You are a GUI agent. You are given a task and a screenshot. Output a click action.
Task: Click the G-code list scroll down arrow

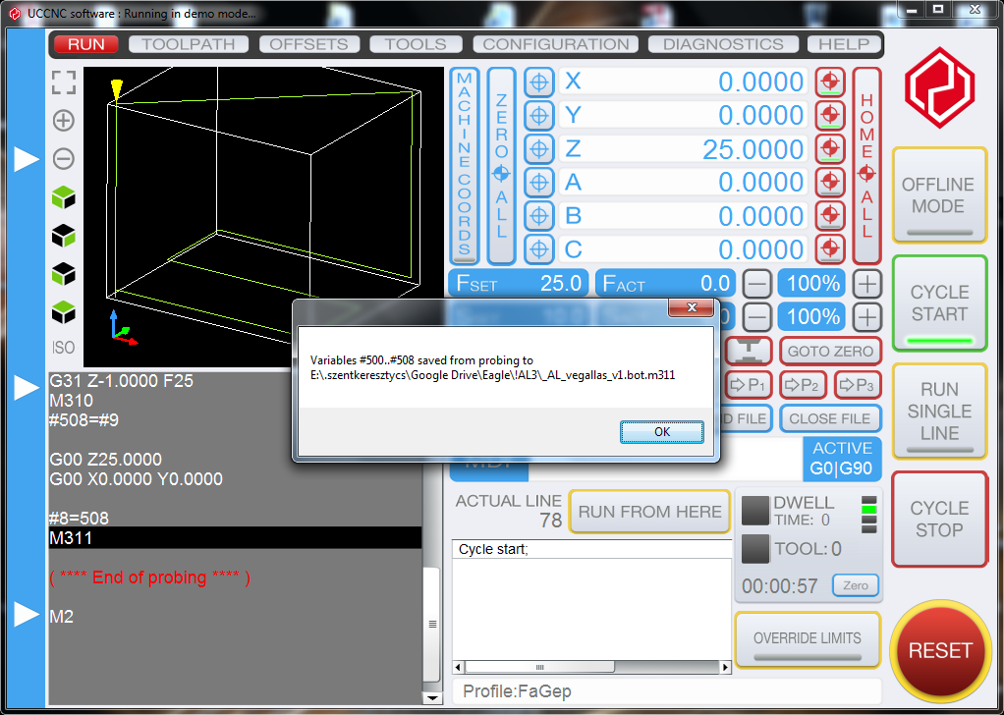432,697
